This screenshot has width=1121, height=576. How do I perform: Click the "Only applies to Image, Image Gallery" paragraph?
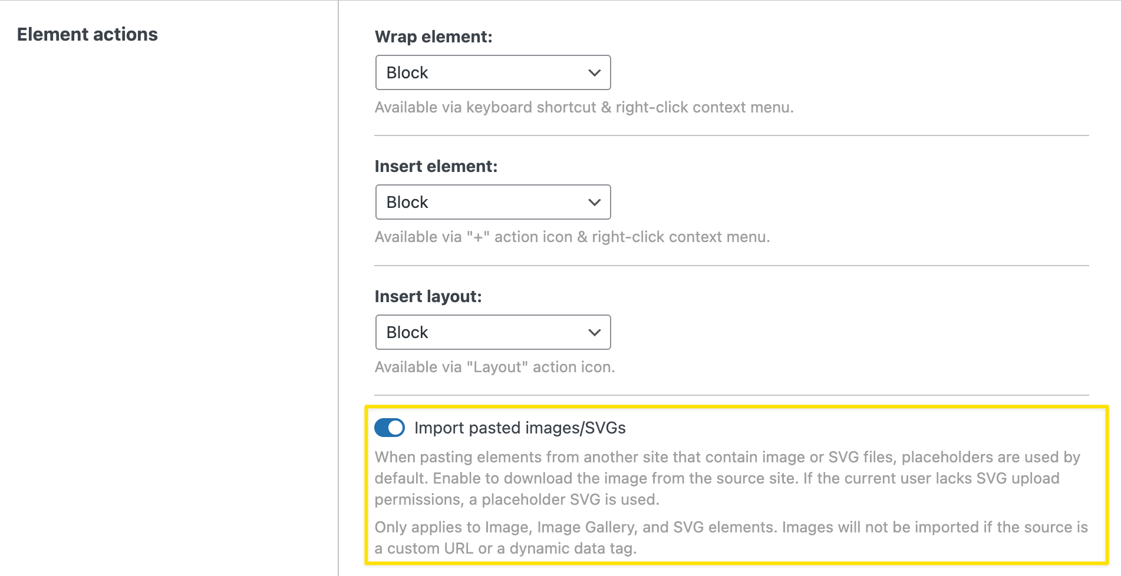coord(731,537)
